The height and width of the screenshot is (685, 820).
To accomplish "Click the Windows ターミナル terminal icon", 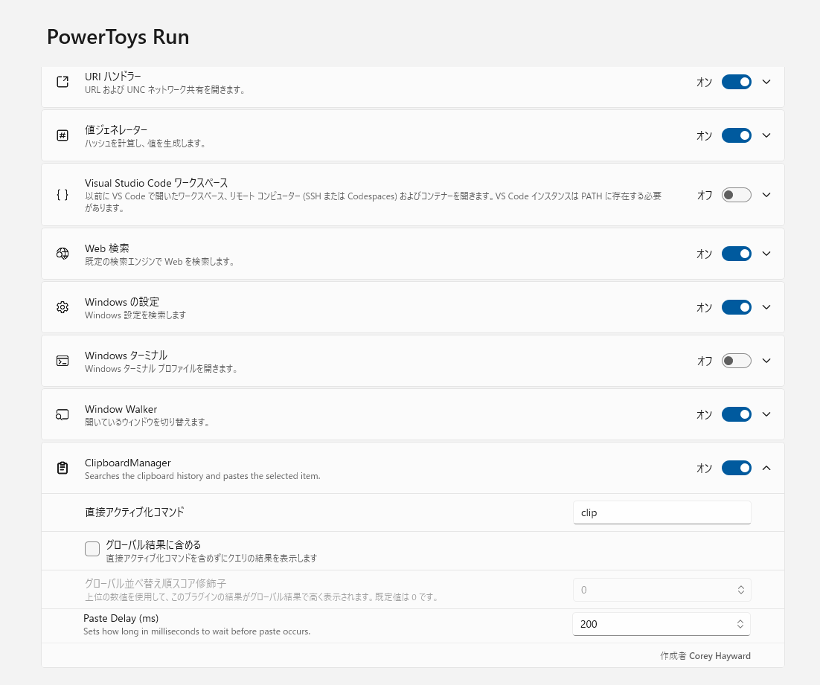I will (63, 361).
